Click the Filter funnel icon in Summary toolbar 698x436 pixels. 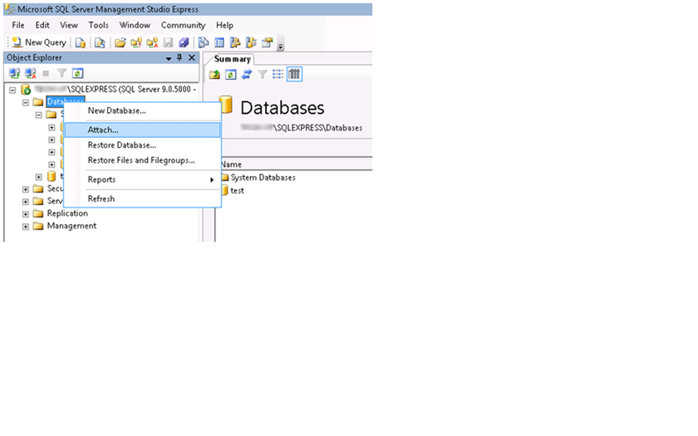(263, 74)
